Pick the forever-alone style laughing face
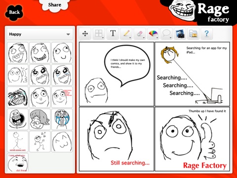Screen dimensions: 237x178 tap(18, 119)
